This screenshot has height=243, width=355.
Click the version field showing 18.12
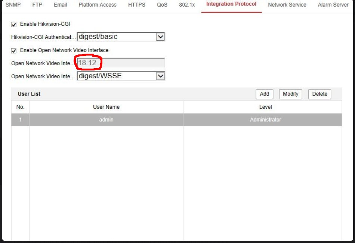121,63
